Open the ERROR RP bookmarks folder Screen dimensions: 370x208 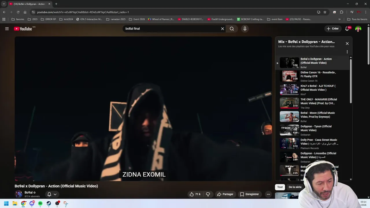click(x=48, y=19)
